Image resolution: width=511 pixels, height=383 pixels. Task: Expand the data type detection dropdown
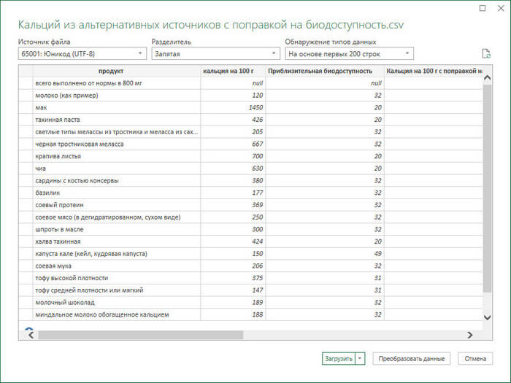[x=349, y=53]
